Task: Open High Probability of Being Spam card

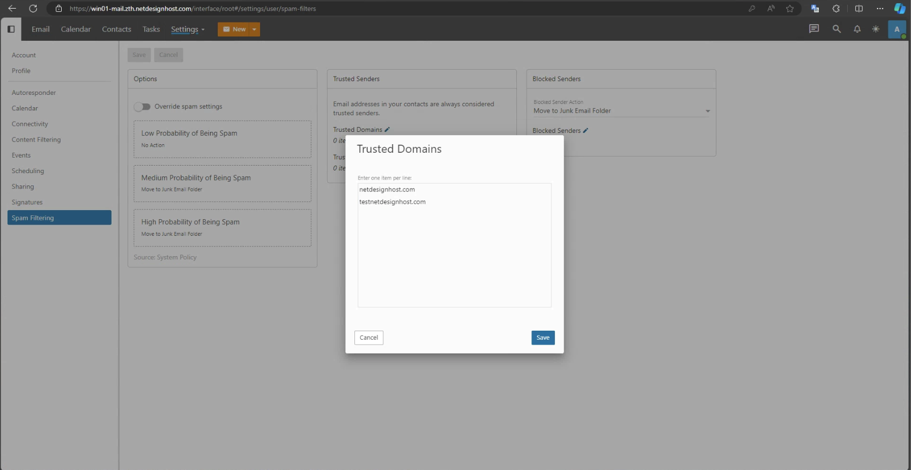Action: 223,228
